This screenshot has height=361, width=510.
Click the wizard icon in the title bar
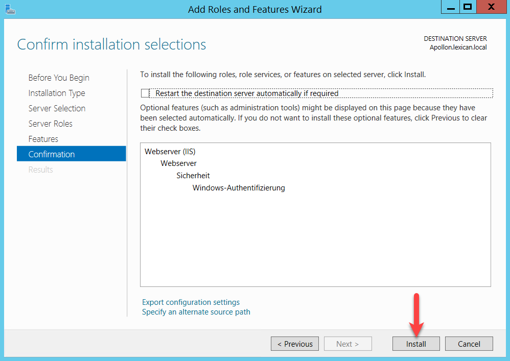[10, 9]
